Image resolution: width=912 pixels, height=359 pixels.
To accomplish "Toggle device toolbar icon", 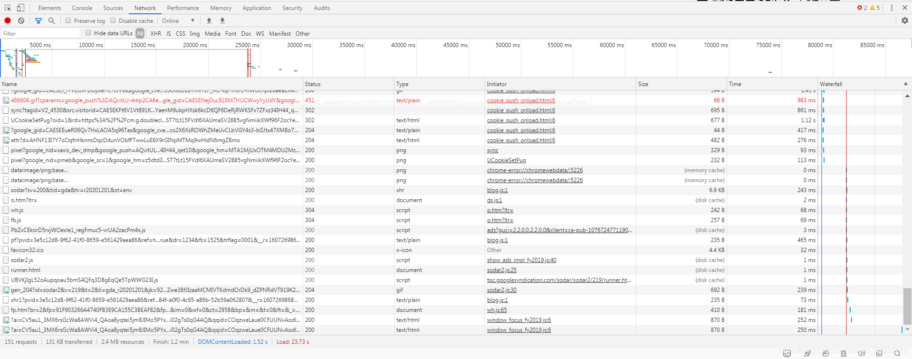I will [x=20, y=8].
